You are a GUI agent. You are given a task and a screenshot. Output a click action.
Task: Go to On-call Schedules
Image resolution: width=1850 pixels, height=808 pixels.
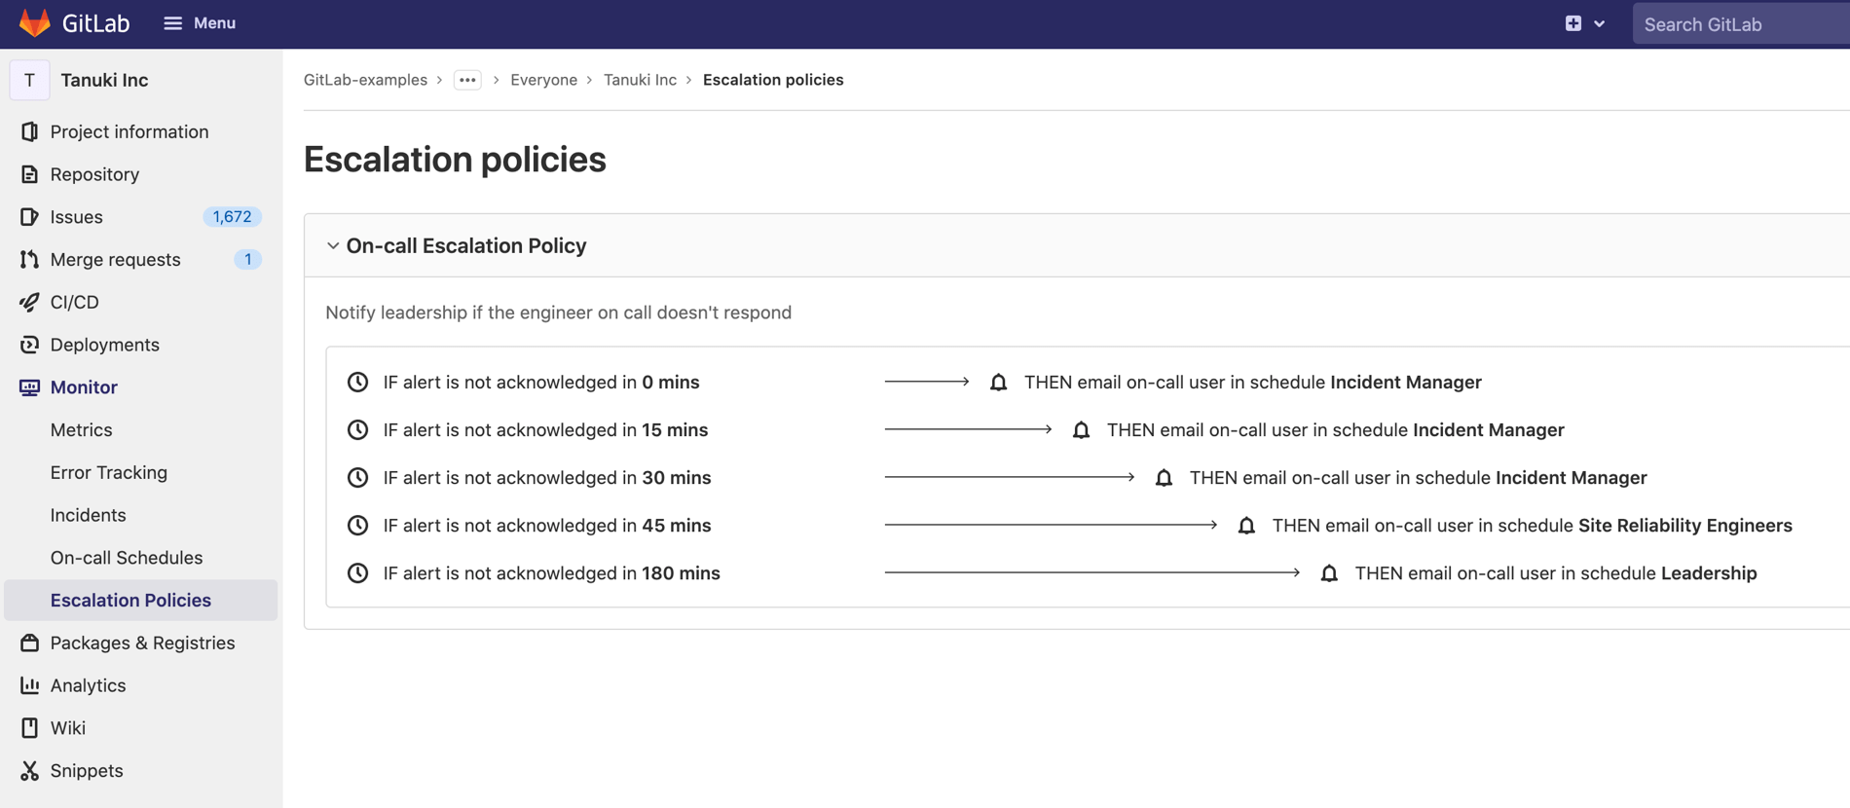coord(127,558)
